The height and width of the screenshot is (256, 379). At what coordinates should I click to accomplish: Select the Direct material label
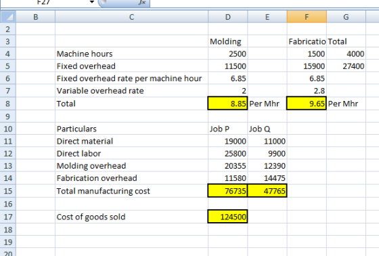click(131, 141)
